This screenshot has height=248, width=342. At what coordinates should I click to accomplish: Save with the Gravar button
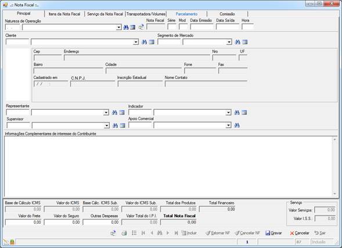(x=273, y=233)
